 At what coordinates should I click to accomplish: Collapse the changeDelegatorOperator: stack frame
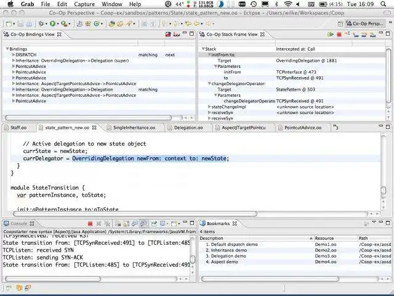click(209, 84)
